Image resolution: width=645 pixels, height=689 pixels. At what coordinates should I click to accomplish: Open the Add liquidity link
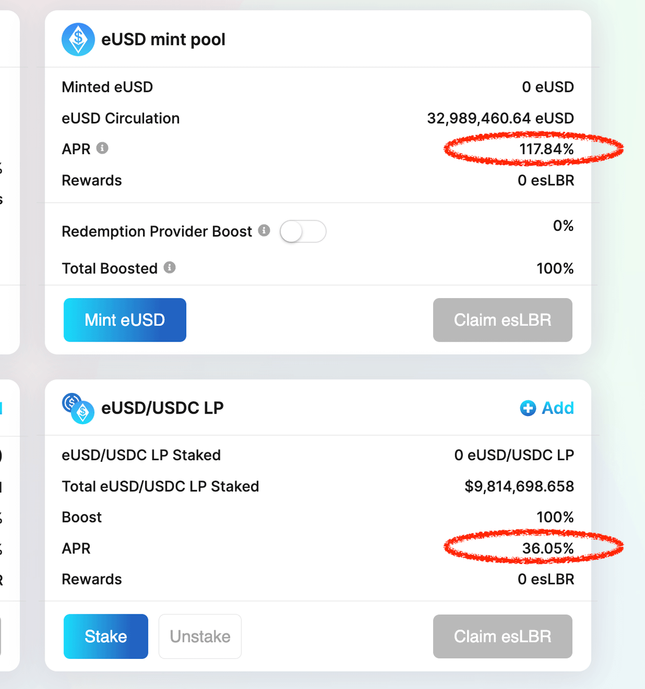click(557, 408)
